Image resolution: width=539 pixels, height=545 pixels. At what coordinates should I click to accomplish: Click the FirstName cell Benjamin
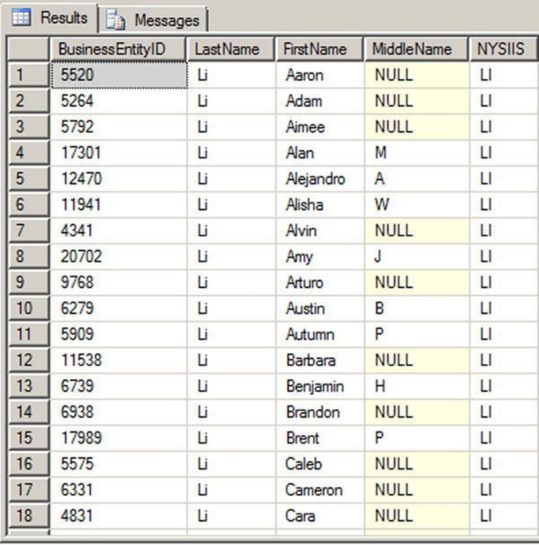pyautogui.click(x=319, y=386)
